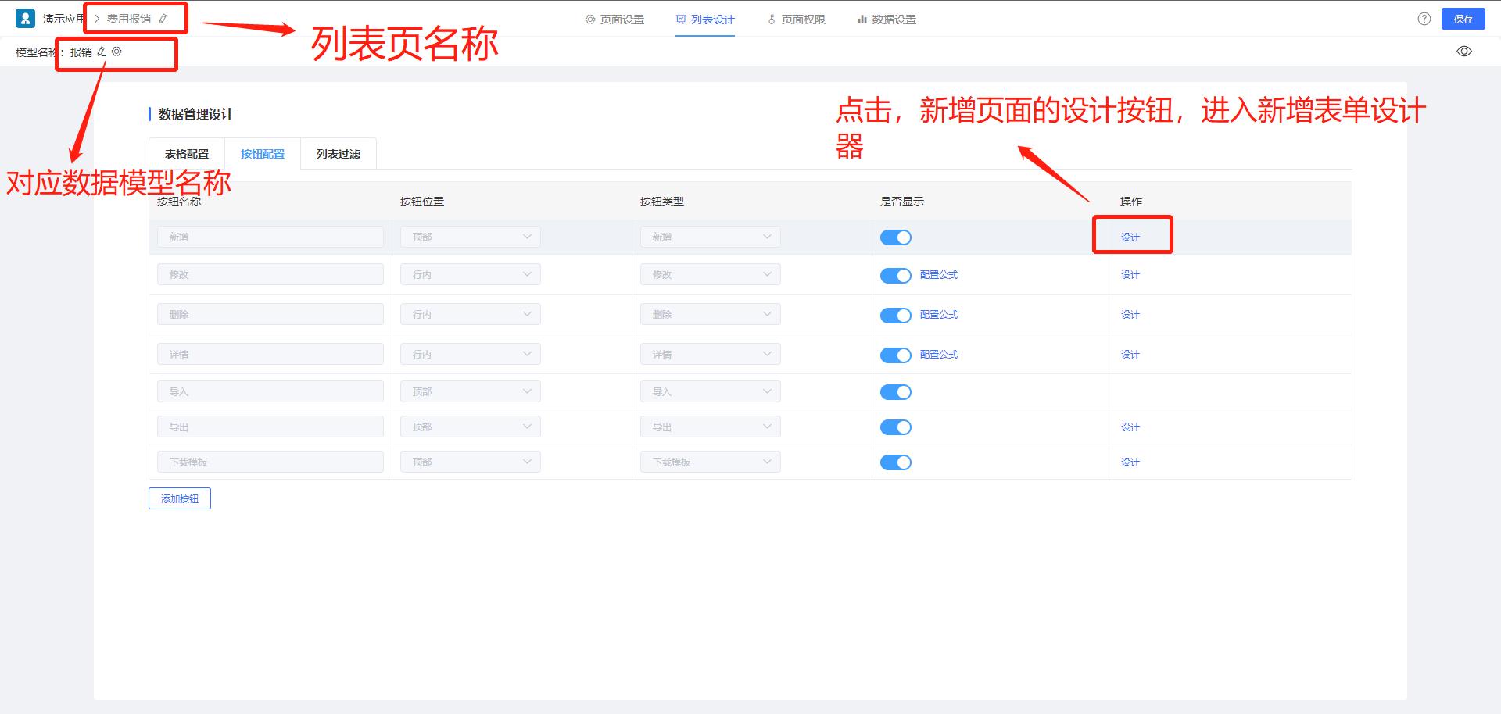Click 设计 link in the 新增 row
The height and width of the screenshot is (714, 1501).
(x=1130, y=237)
